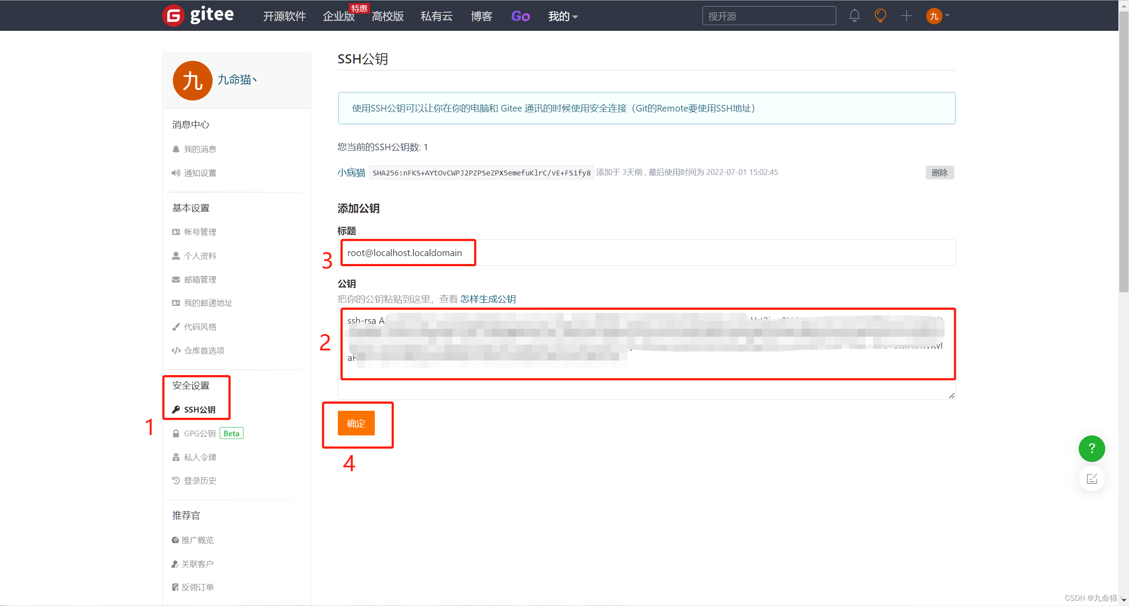The height and width of the screenshot is (606, 1129).
Task: Click the feedback edit floating button
Action: tap(1092, 479)
